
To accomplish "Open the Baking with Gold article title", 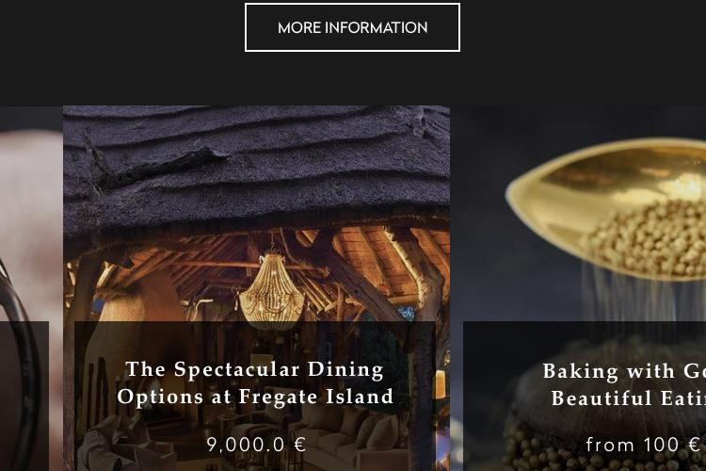I will (624, 384).
